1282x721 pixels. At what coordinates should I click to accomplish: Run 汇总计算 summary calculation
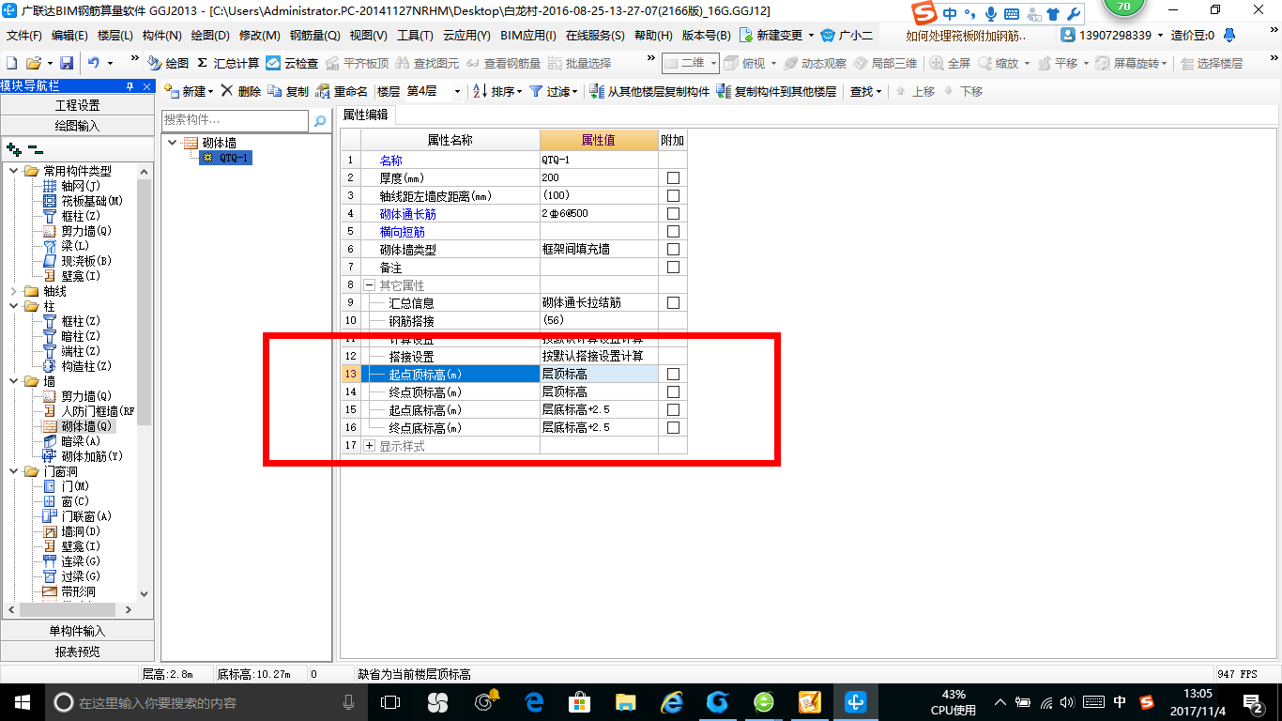(x=228, y=63)
